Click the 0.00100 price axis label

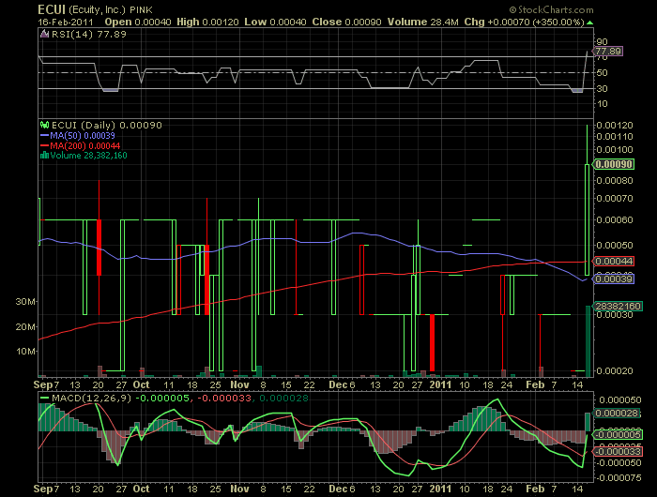pyautogui.click(x=614, y=149)
